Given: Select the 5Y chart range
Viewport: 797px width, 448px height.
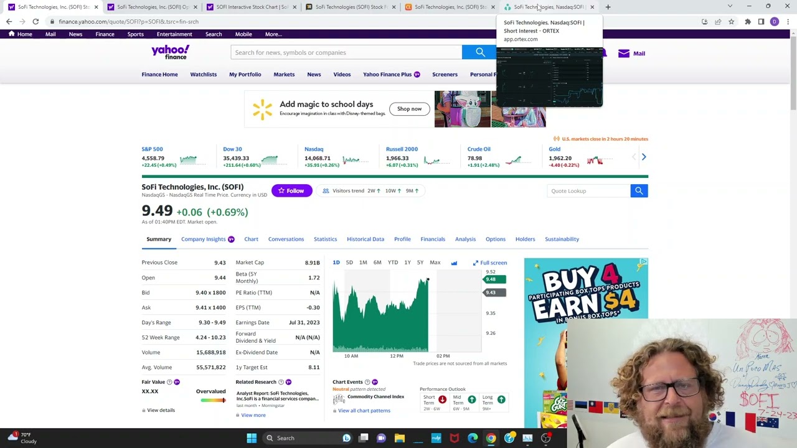Looking at the screenshot, I should click(420, 263).
